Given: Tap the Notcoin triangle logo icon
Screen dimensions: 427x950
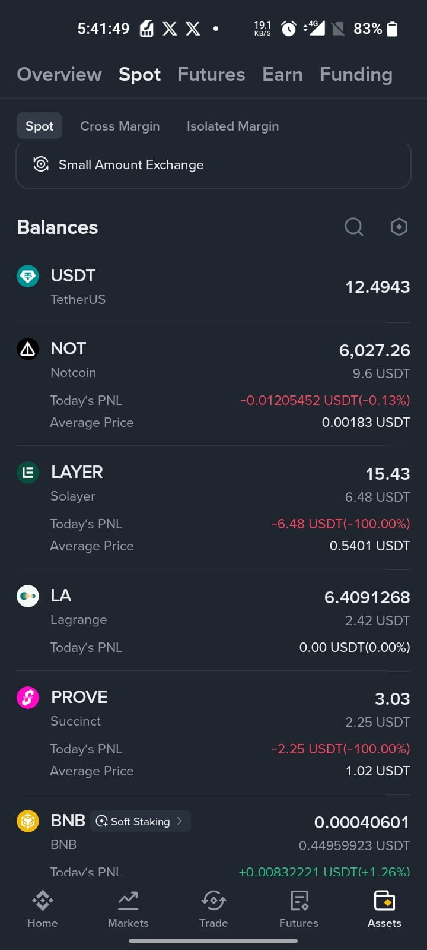Looking at the screenshot, I should [28, 349].
